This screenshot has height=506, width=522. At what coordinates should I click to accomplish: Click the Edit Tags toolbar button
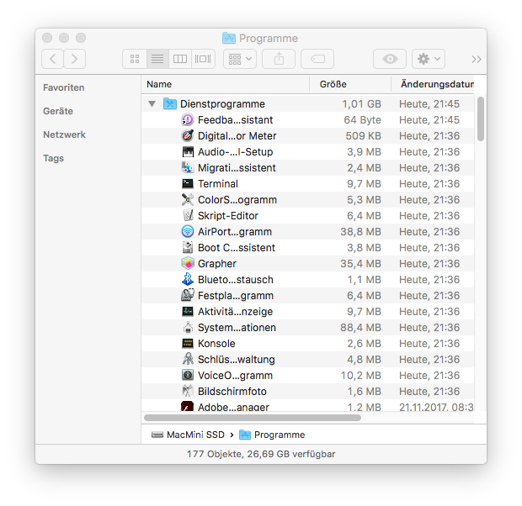click(317, 59)
